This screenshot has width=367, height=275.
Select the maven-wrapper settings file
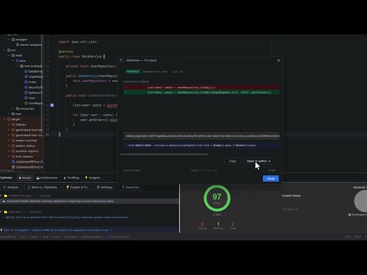[x=29, y=45]
